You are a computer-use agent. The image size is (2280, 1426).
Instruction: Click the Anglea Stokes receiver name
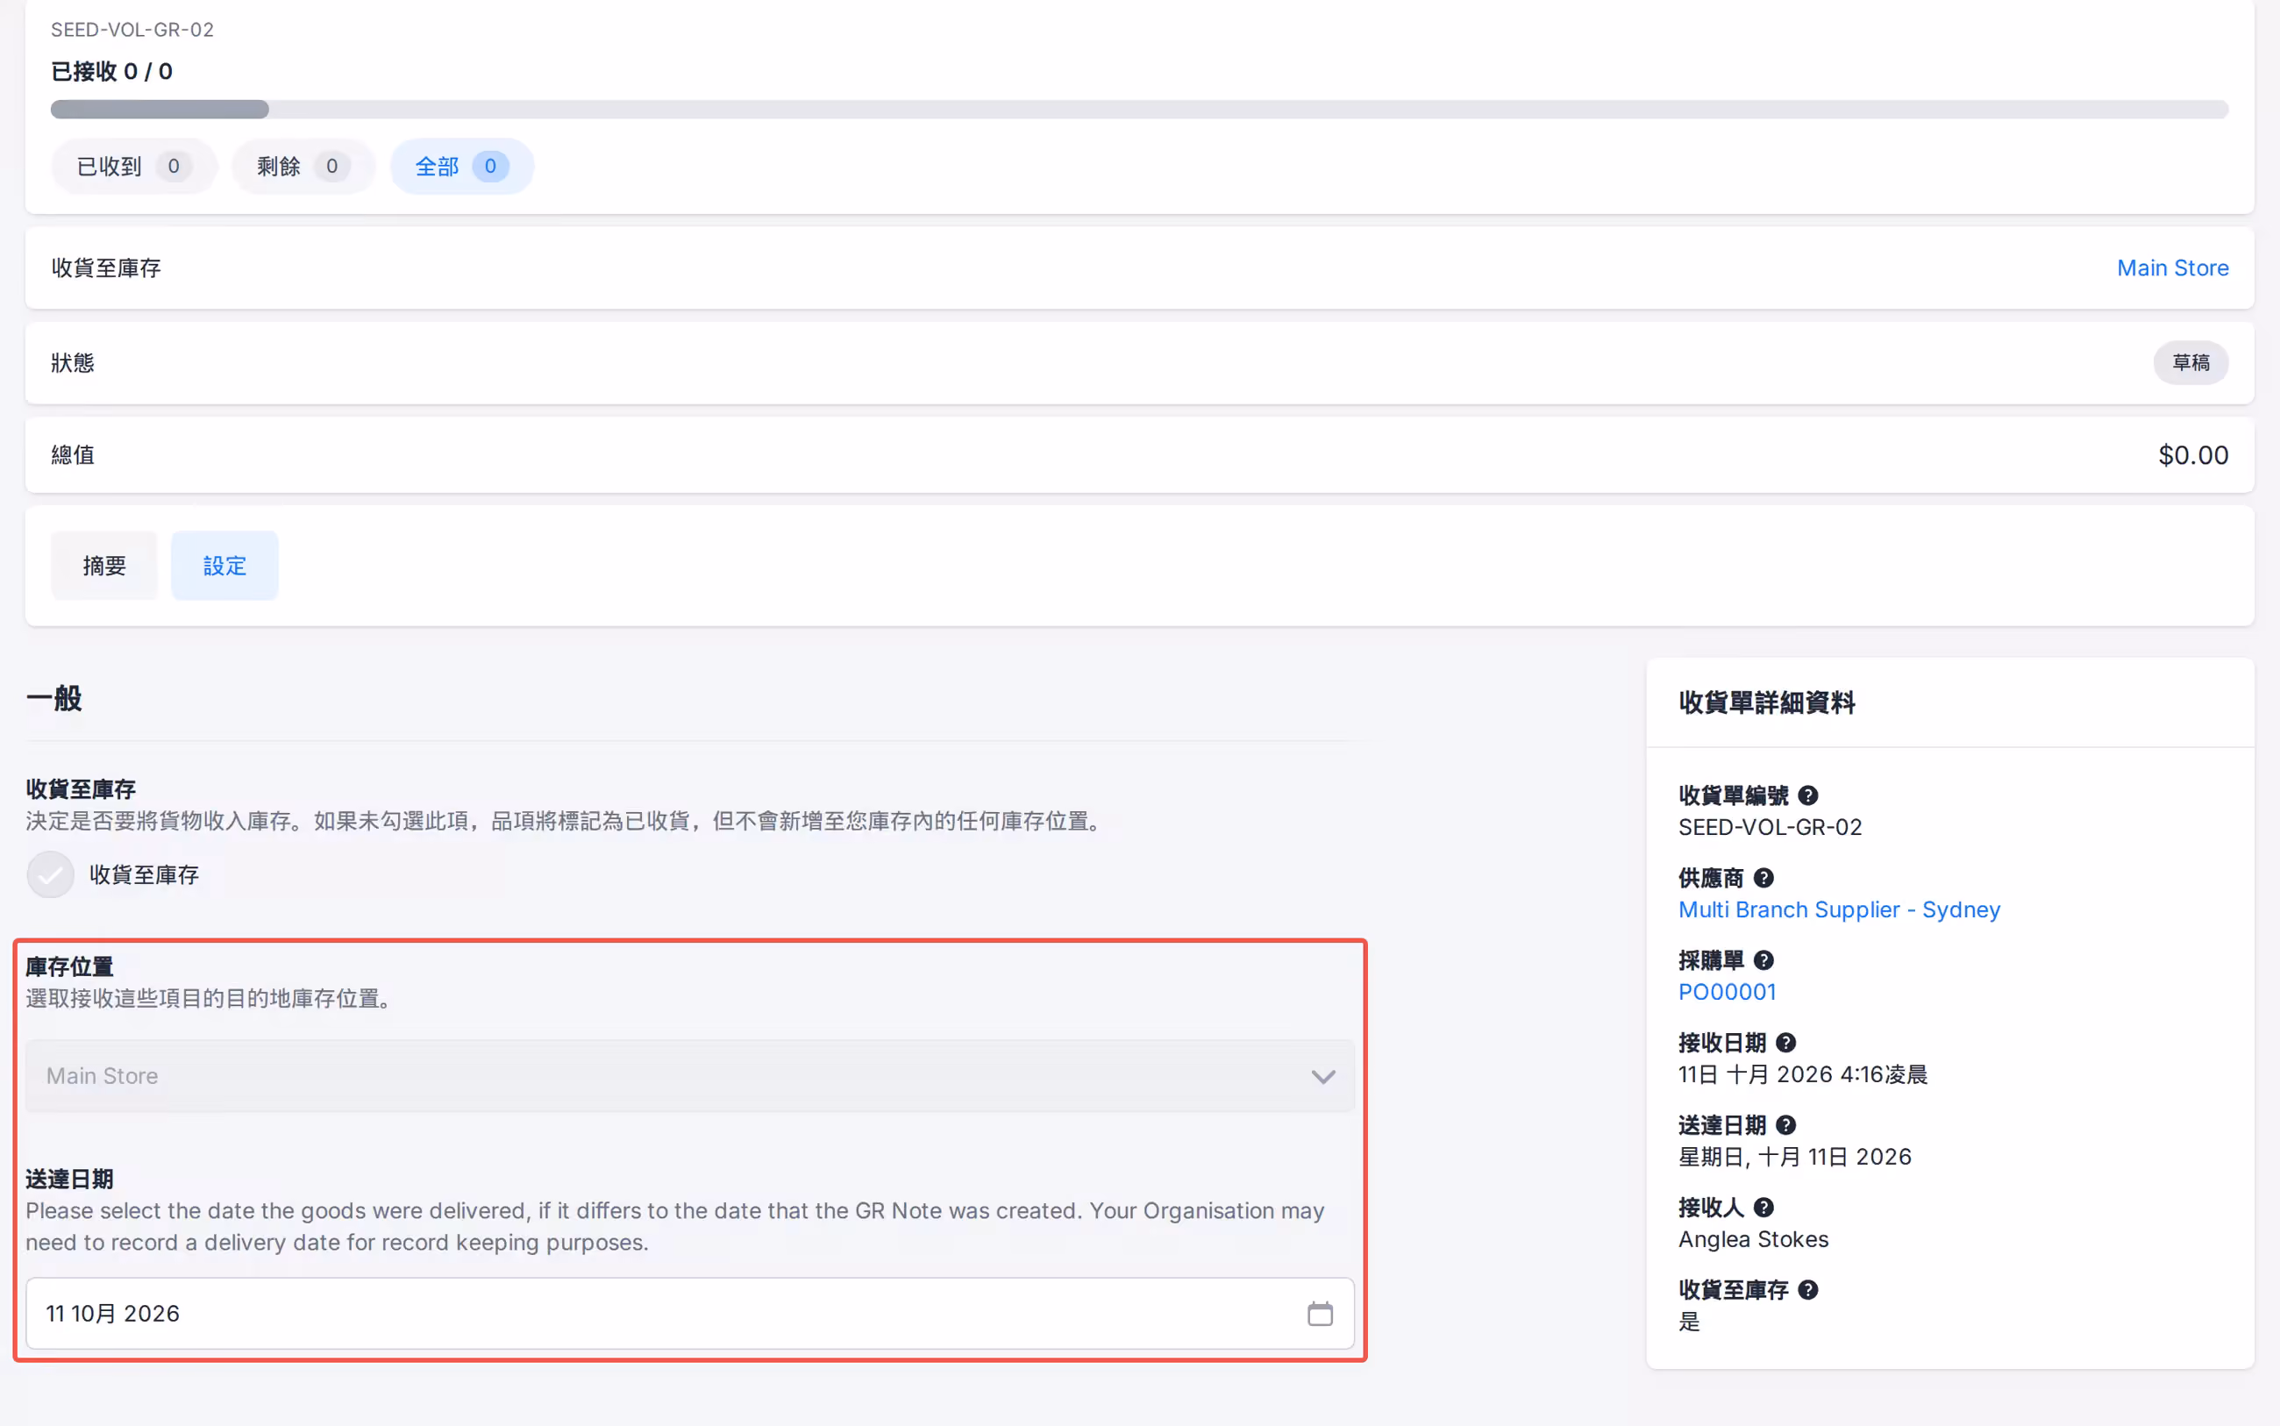pyautogui.click(x=1753, y=1239)
